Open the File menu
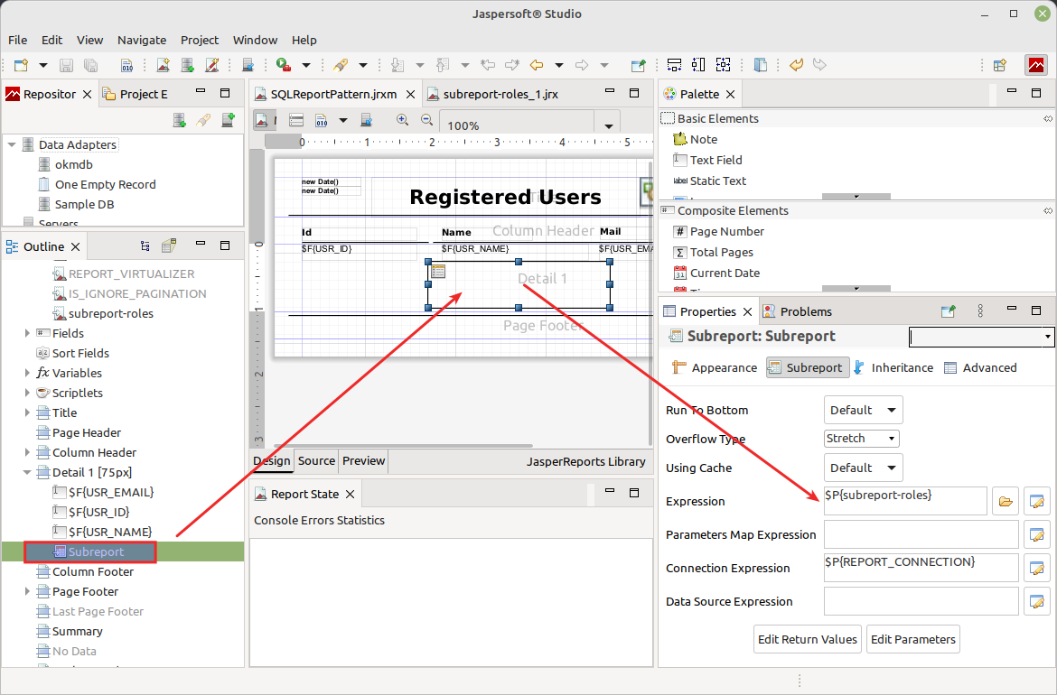 (17, 41)
